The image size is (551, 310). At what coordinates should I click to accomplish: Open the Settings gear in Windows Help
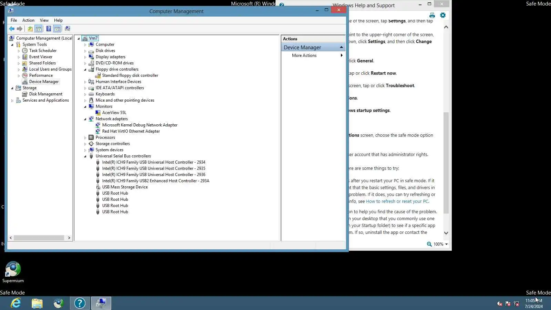[443, 15]
